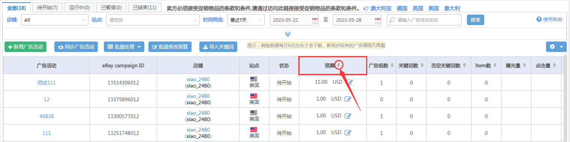This screenshot has height=142, width=570.
Task: Open 批量处理 dropdown button
Action: click(124, 47)
